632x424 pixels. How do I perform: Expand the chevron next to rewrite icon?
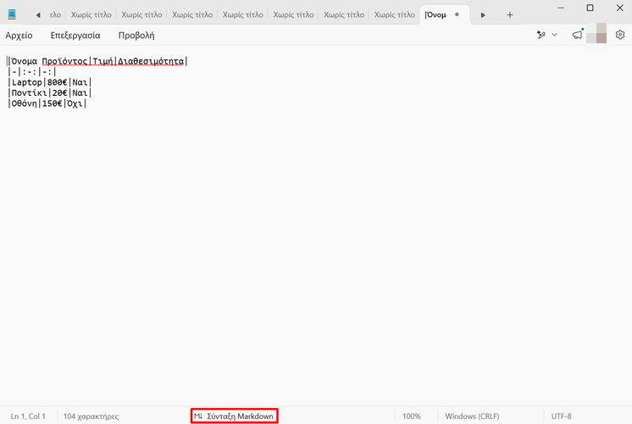pyautogui.click(x=555, y=35)
